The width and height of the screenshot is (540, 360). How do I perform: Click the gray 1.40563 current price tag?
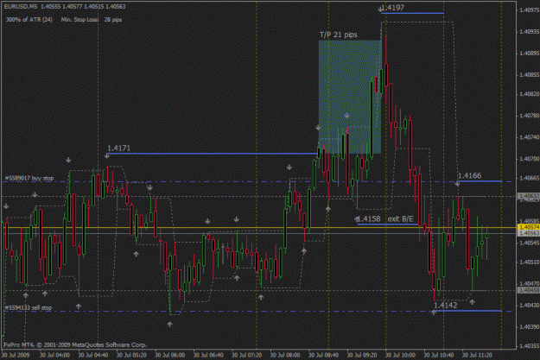[529, 233]
